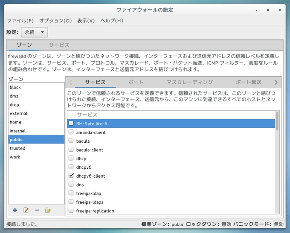Screen dimensions: 290x233
Task: Select the work zone
Action: click(x=36, y=157)
